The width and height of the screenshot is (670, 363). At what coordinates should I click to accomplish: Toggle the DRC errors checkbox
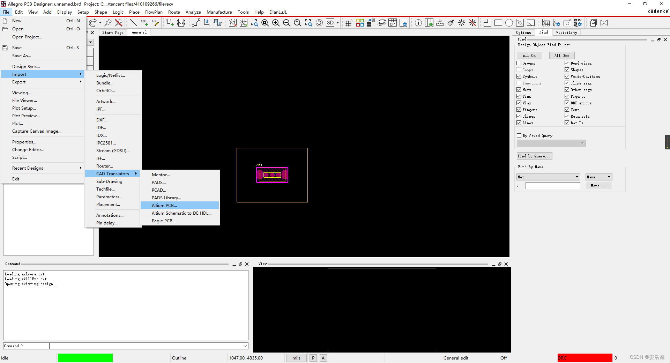click(x=567, y=103)
